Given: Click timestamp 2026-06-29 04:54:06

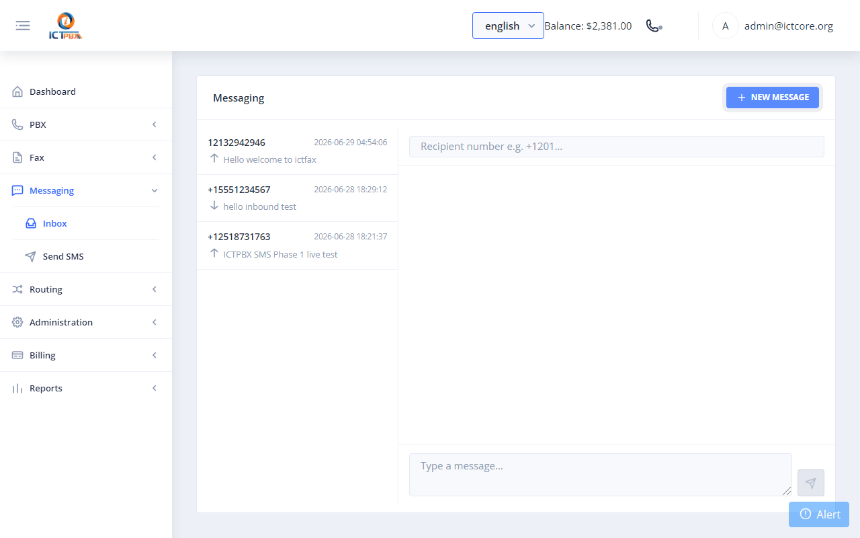Looking at the screenshot, I should [351, 143].
